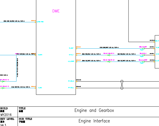Click the green off-page arrow on 15_WUP line
Viewport: 159px width, 126px height.
pyautogui.click(x=143, y=48)
